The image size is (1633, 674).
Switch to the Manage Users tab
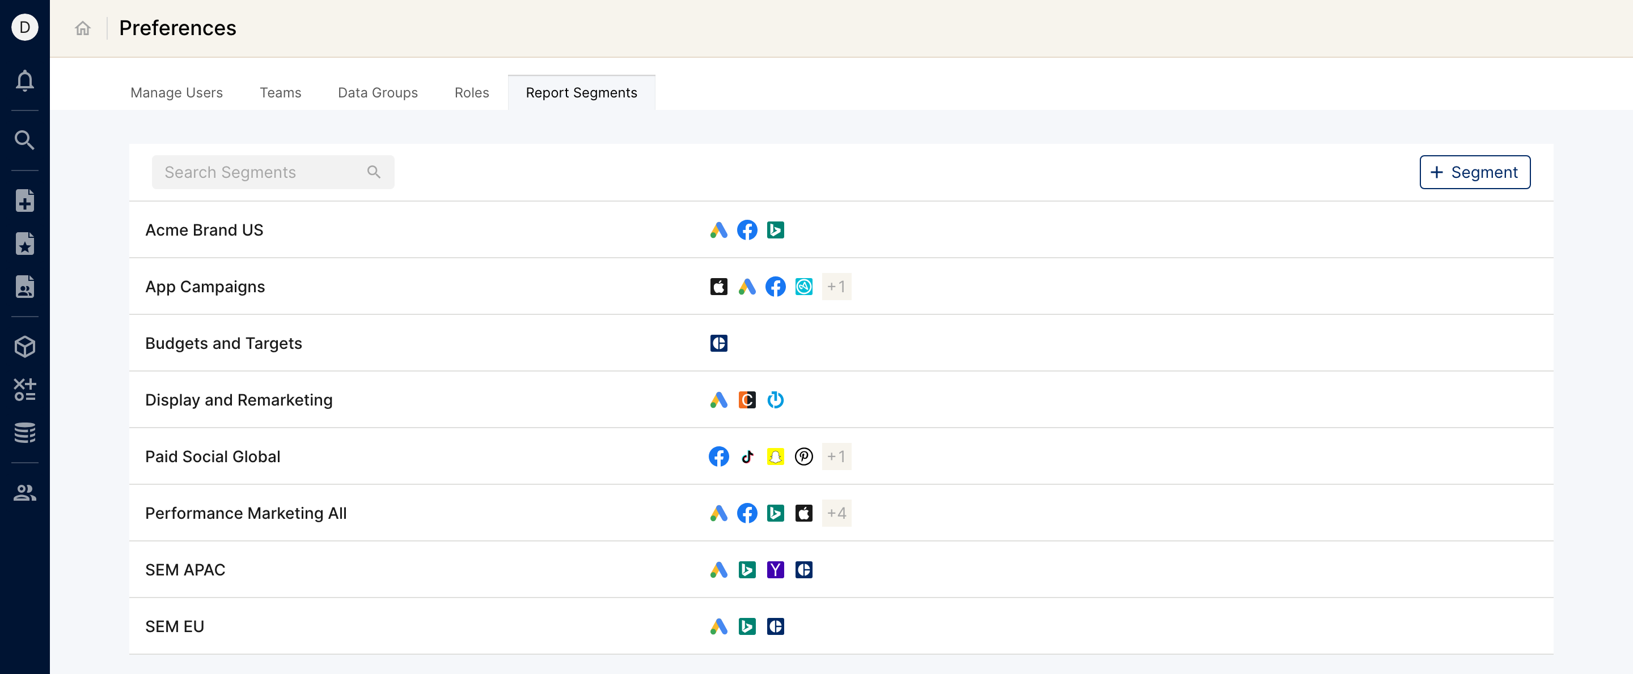point(176,92)
